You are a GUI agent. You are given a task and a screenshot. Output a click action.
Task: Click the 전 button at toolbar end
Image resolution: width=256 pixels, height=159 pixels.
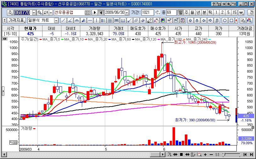pos(251,12)
